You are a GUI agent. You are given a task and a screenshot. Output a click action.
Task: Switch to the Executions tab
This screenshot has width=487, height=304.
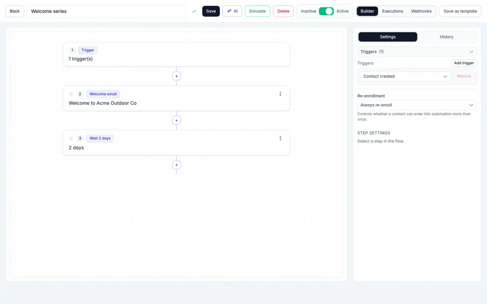[x=392, y=11]
